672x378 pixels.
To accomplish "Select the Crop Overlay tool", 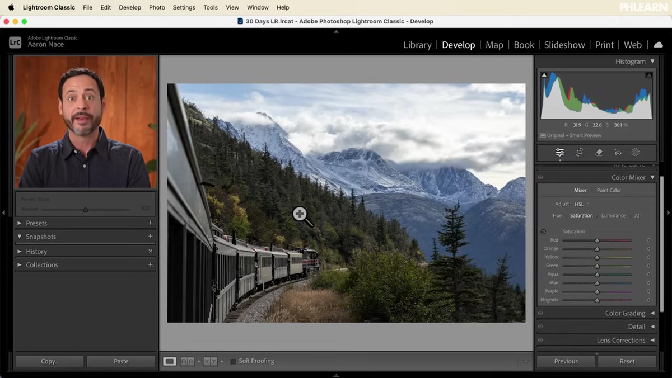I will (580, 152).
